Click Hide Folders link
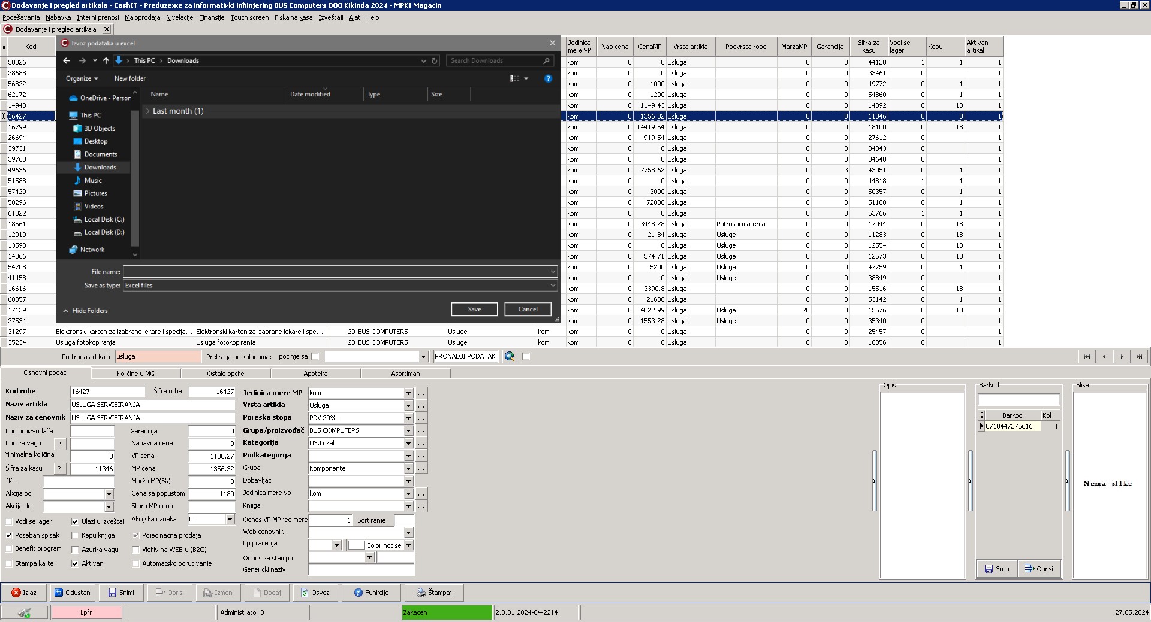1151x622 pixels. click(x=85, y=311)
